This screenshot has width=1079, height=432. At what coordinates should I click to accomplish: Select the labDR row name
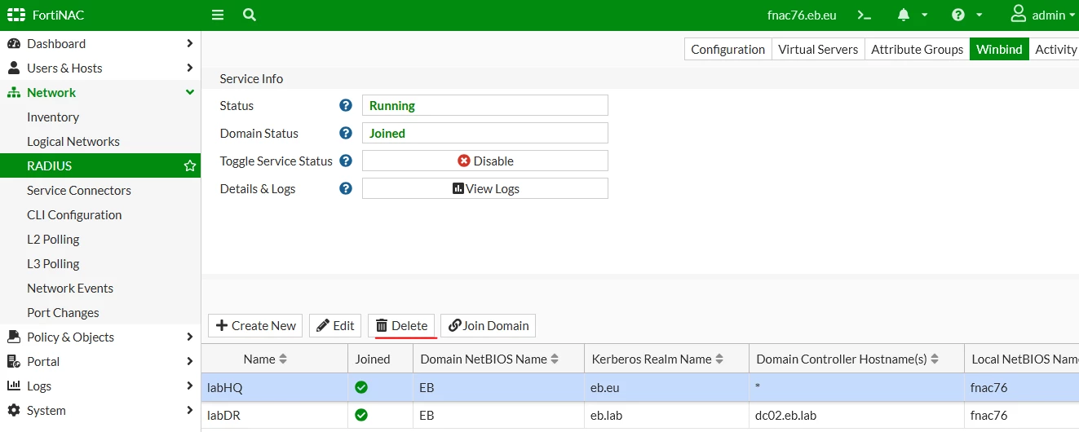[224, 415]
